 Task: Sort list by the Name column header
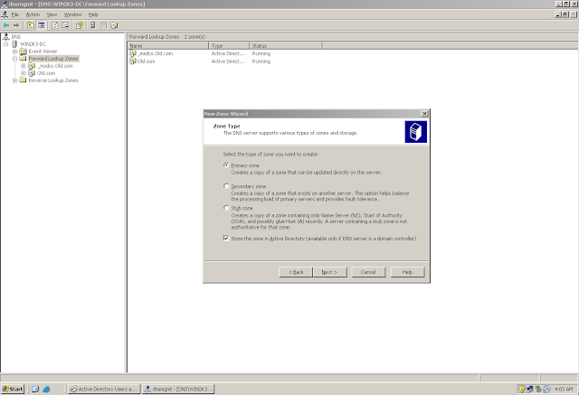click(x=168, y=46)
